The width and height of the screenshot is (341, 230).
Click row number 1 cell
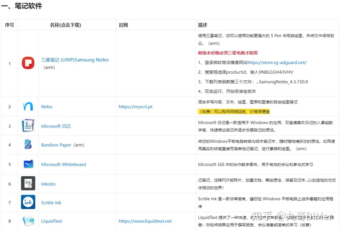coord(9,63)
